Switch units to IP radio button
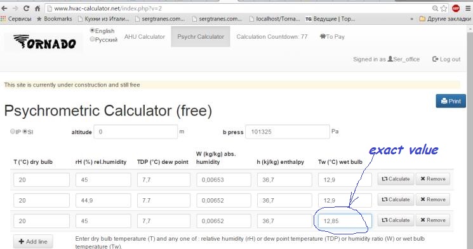Screen dimensions: 473x249 pos(12,131)
